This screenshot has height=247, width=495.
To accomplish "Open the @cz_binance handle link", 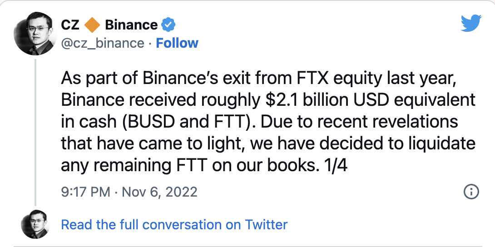I will tap(102, 43).
